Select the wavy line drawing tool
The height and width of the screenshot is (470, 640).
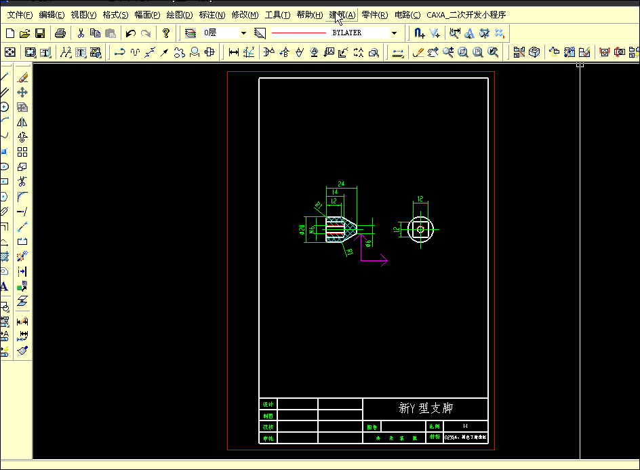click(x=135, y=52)
